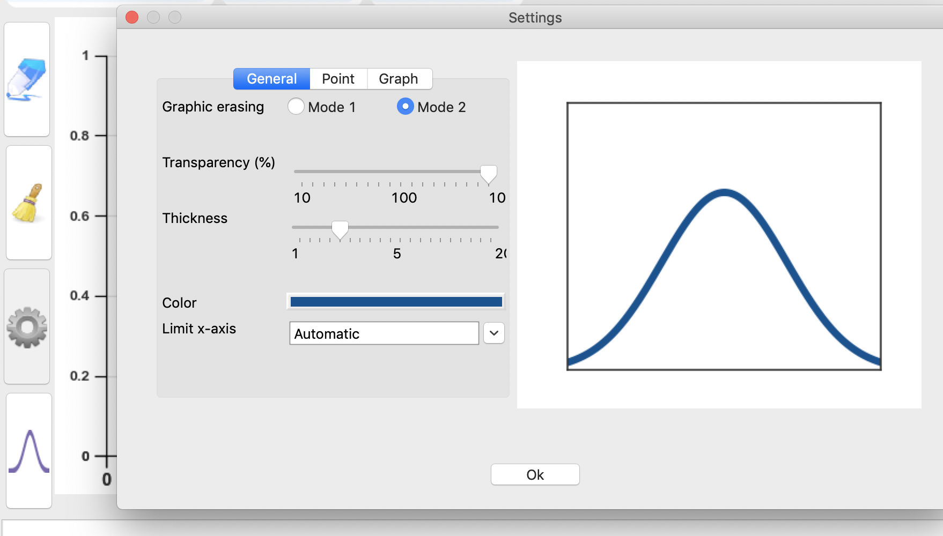Switch to the Point tab
This screenshot has width=943, height=536.
[338, 79]
